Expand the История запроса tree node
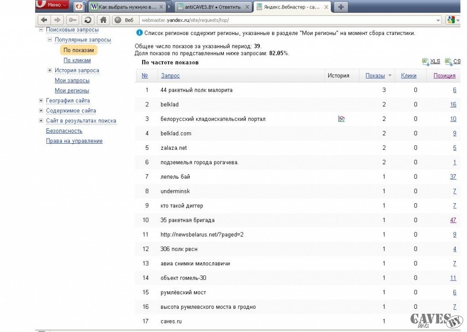Viewport: 467px width, 332px height. [50, 70]
